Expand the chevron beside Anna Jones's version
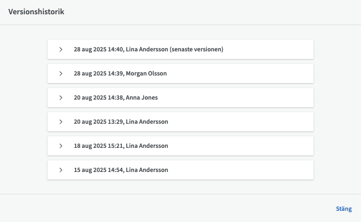 point(61,97)
